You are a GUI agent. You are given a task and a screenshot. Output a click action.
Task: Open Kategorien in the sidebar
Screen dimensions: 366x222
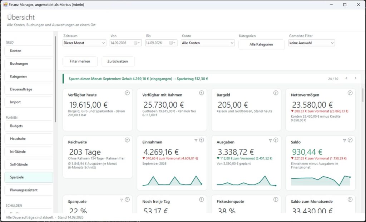(x=29, y=77)
